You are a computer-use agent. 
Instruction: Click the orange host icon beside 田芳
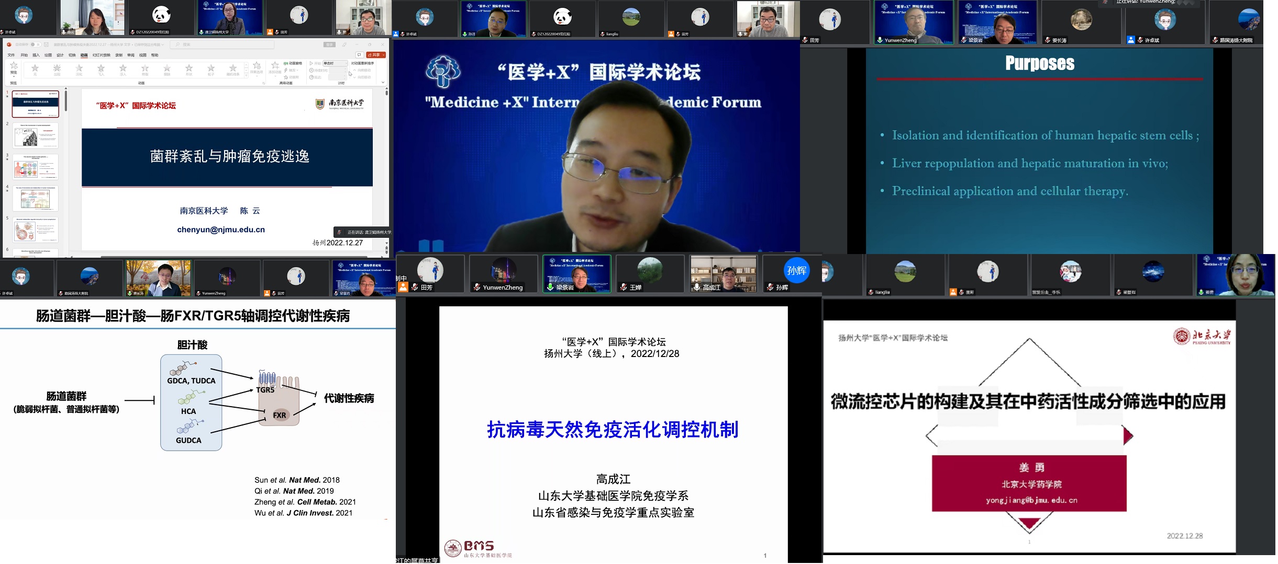[x=403, y=287]
